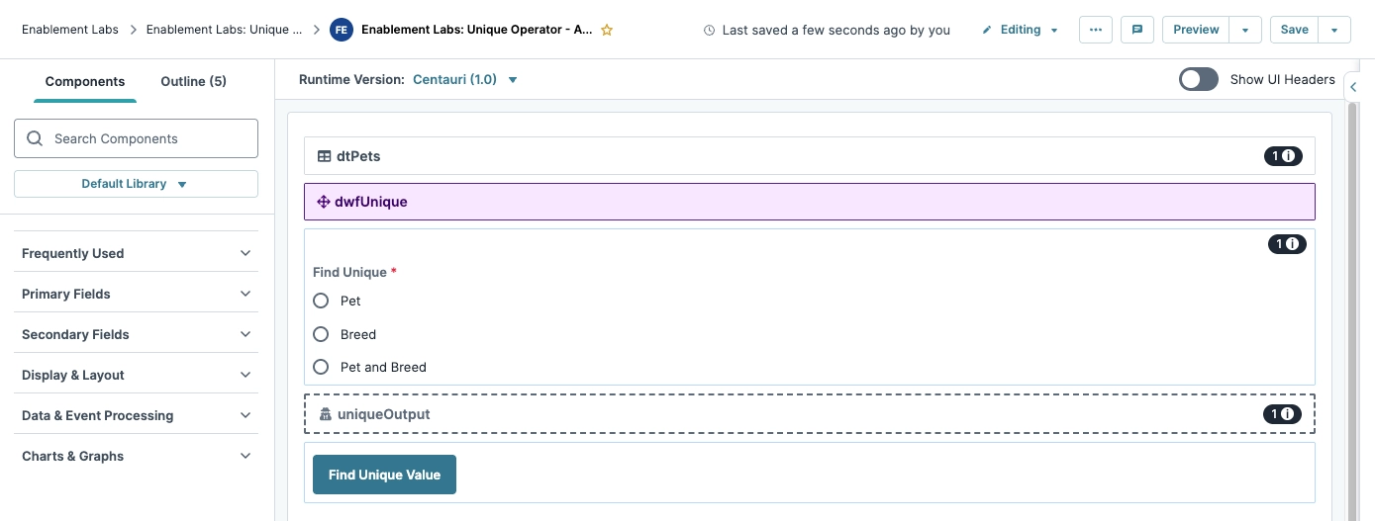1375x521 pixels.
Task: Click the search magnifier icon
Action: [x=35, y=138]
